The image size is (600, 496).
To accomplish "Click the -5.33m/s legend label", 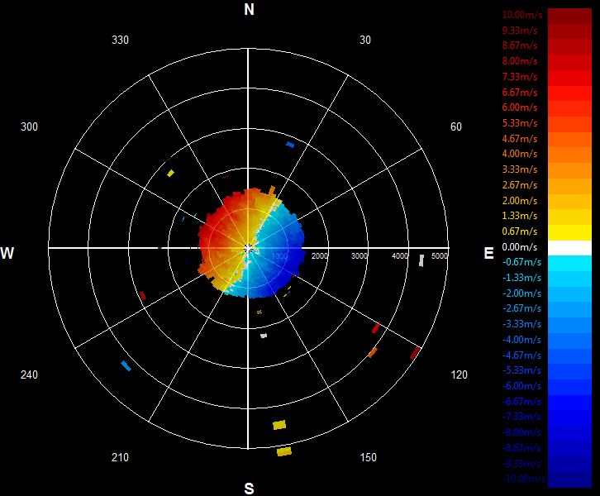I will click(x=521, y=370).
